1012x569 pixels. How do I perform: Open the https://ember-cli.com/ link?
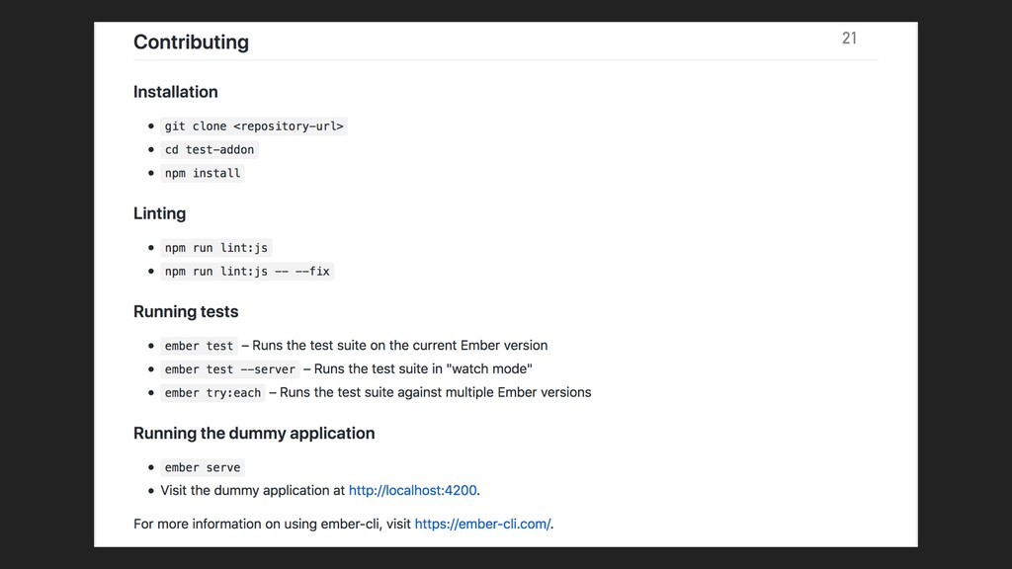[x=482, y=524]
